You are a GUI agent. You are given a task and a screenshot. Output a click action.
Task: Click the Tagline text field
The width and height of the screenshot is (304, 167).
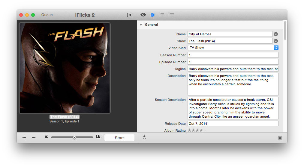coord(233,69)
